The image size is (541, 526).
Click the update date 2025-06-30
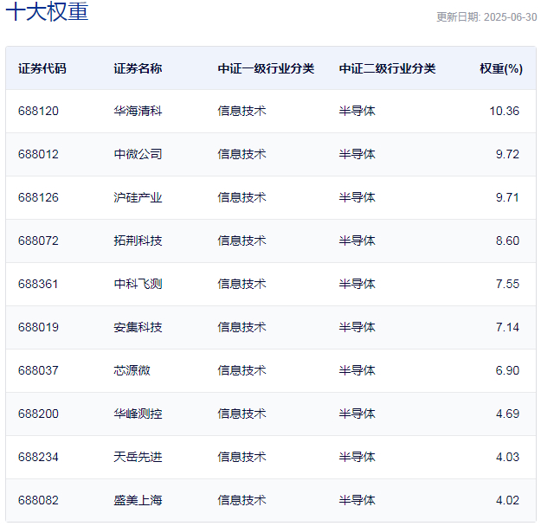510,17
